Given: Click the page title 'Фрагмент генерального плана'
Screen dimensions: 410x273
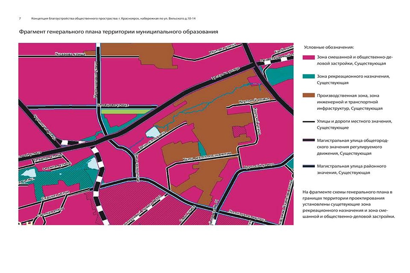Looking at the screenshot, I should tap(118, 32).
